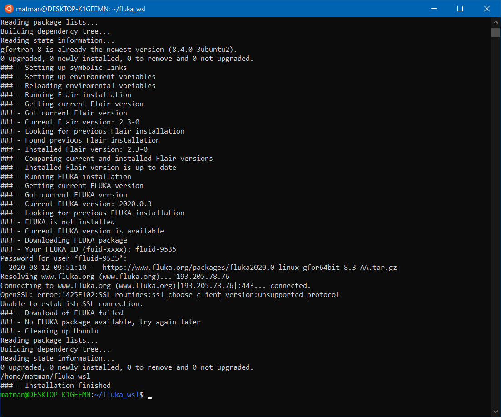
Task: Click the 'Current FLUKA version: 2020.0.3' line
Action: coord(76,204)
